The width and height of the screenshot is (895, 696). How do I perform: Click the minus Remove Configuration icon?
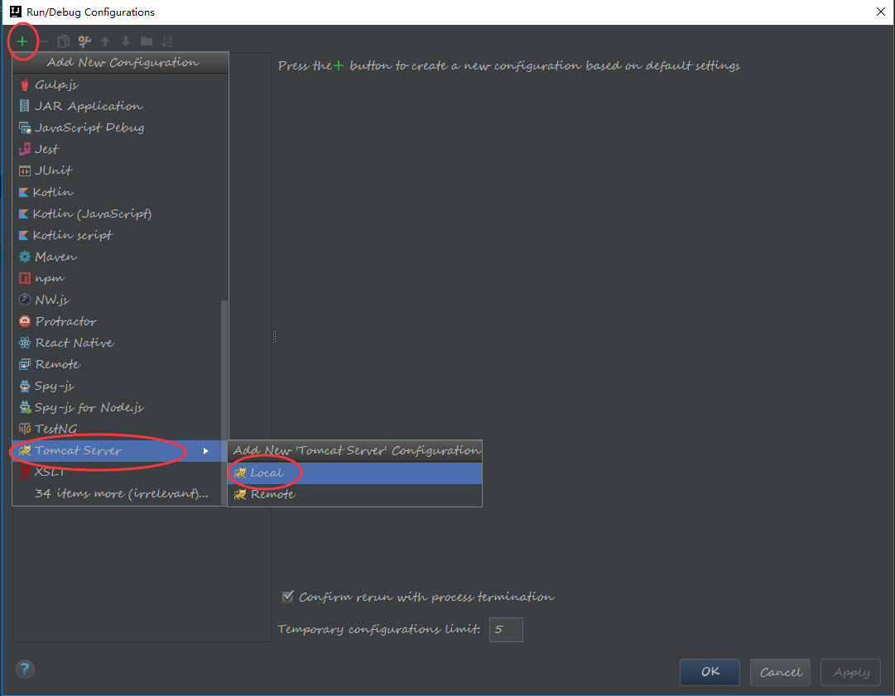coord(43,41)
